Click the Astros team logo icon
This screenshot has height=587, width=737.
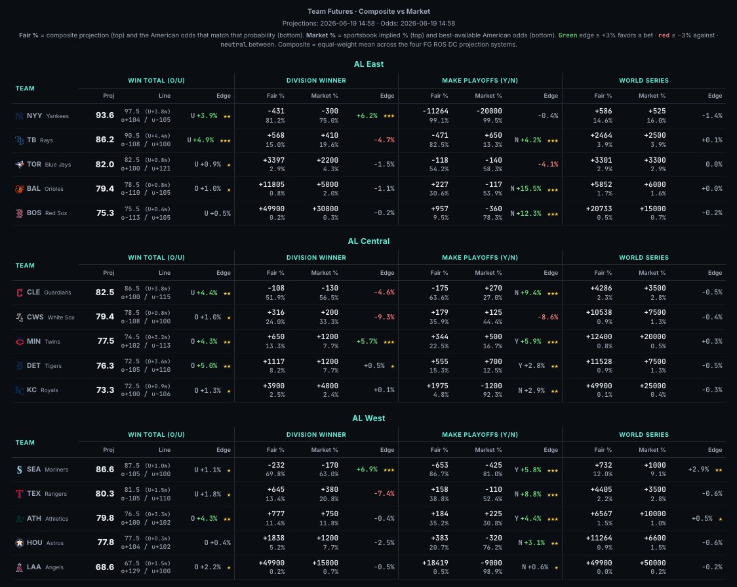[19, 543]
